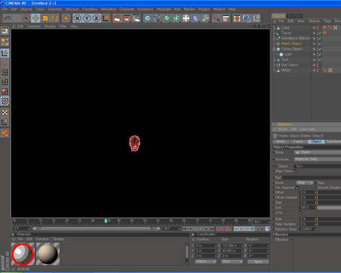Open the Materials Function menu

pos(42,239)
